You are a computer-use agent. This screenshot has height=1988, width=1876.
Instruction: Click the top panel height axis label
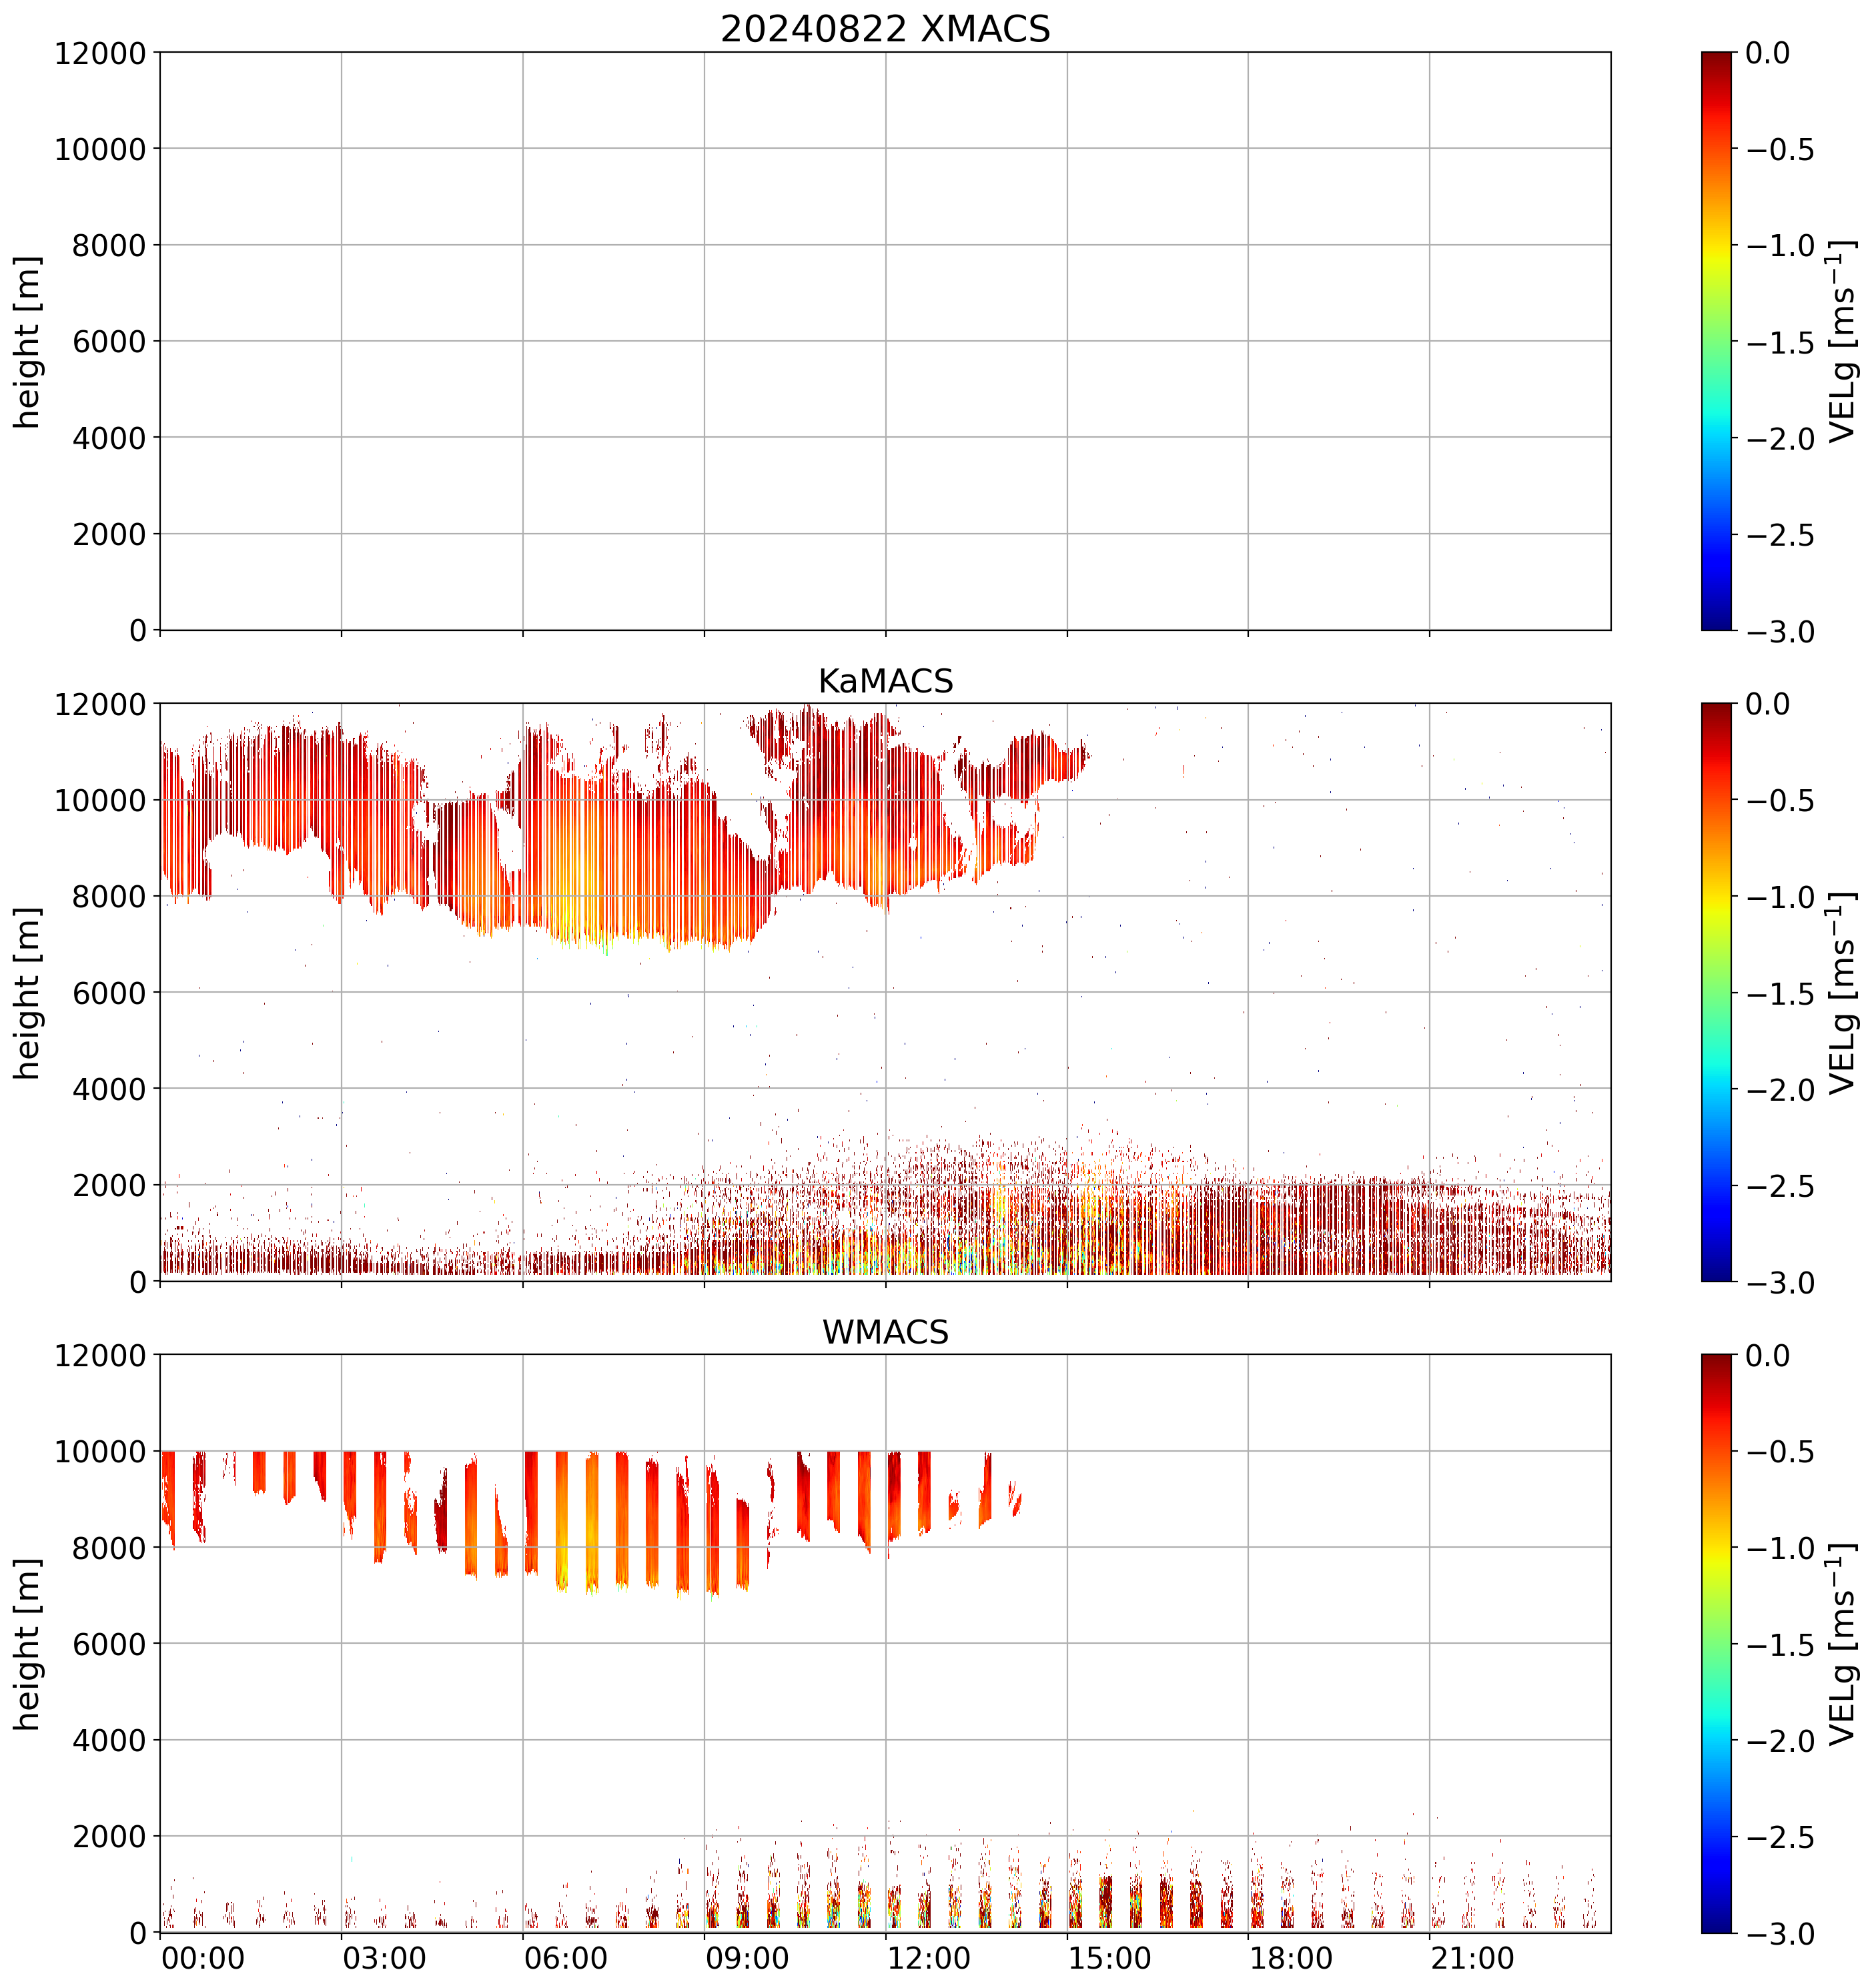point(28,342)
